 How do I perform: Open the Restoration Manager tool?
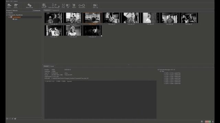point(54,5)
